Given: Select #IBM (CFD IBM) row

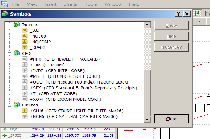Looking at the screenshot, I should tap(47, 65).
